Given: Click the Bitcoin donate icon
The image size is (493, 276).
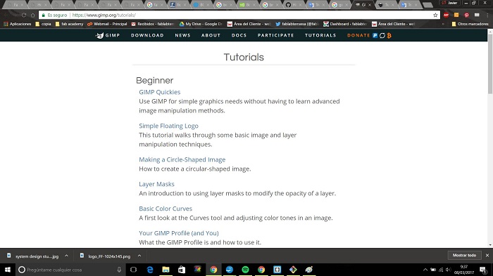Looking at the screenshot, I should pos(389,35).
